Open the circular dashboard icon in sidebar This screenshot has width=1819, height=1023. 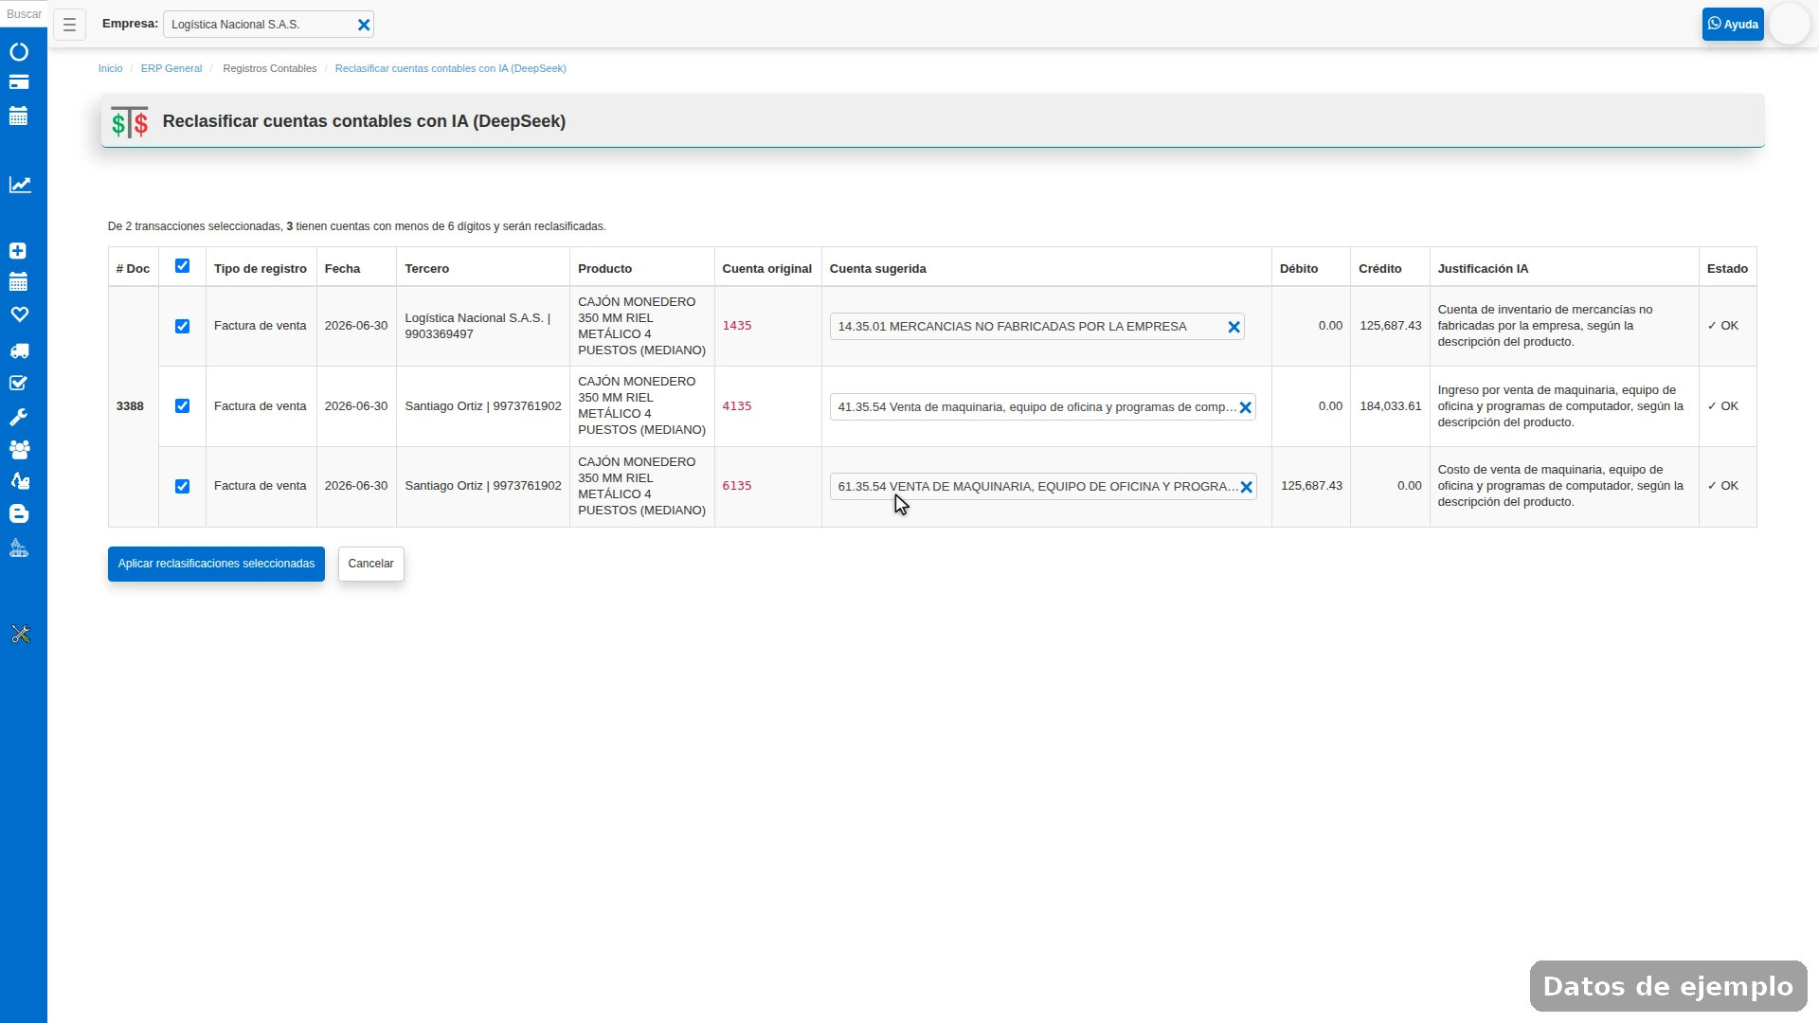(x=19, y=52)
